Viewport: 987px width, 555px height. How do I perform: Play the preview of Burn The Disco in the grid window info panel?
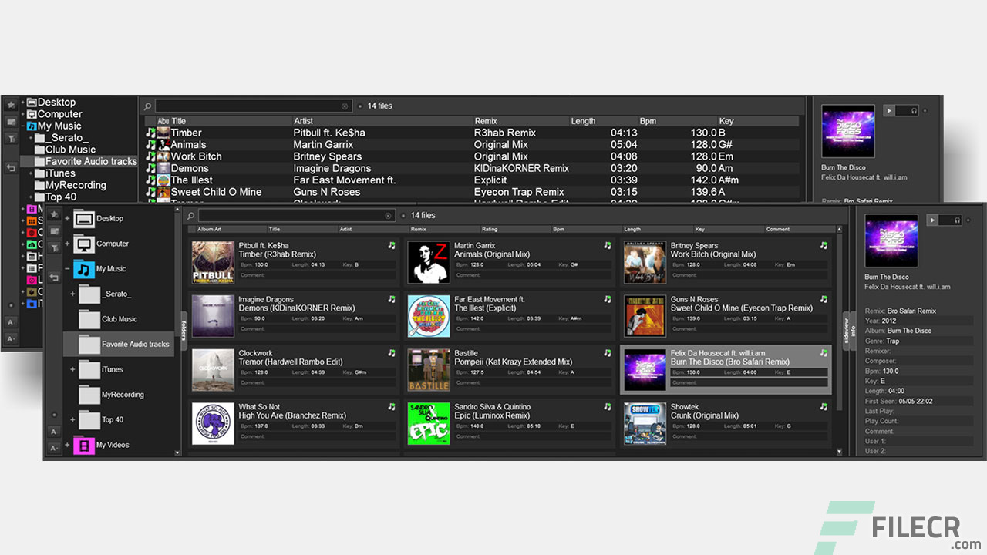[x=932, y=220]
